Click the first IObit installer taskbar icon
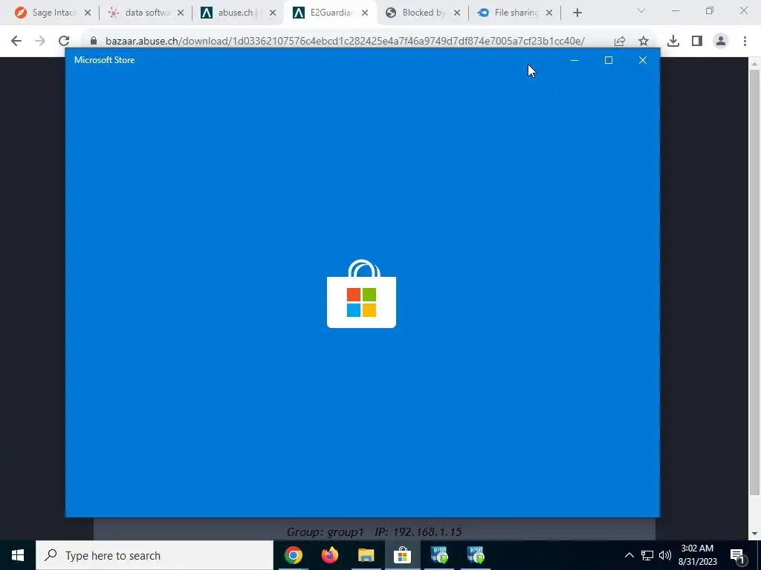The image size is (761, 570). pyautogui.click(x=438, y=555)
